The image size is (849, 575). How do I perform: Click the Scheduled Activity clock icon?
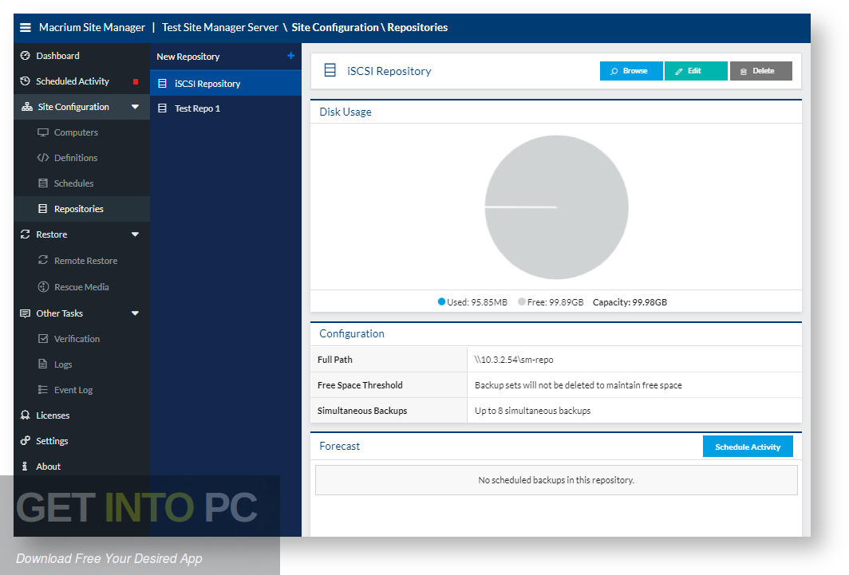(25, 81)
